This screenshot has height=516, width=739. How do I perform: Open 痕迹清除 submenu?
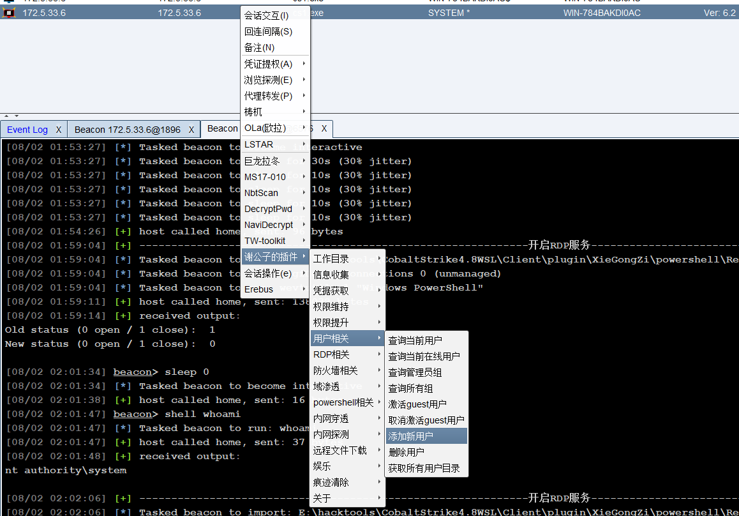348,483
